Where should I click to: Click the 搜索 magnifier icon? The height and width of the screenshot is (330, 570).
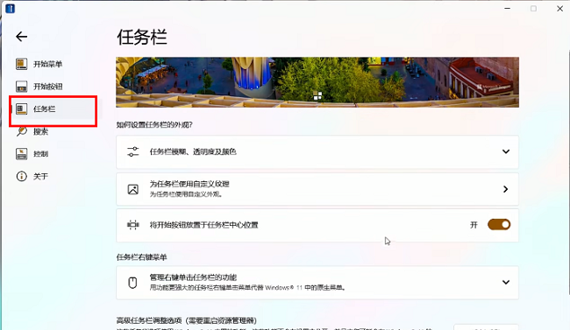[21, 131]
